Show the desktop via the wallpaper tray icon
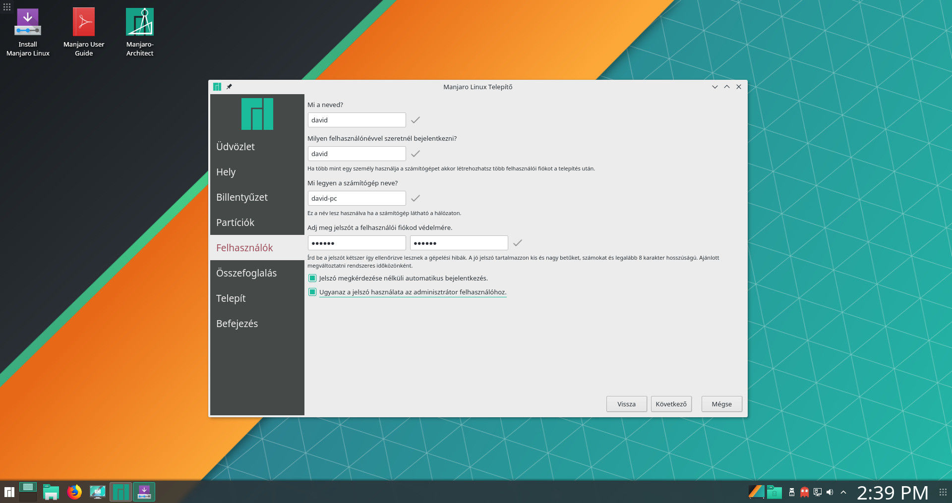The image size is (952, 503). (x=756, y=492)
